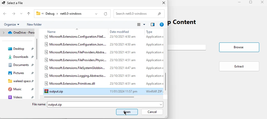Open the Organize menu
Image resolution: width=267 pixels, height=119 pixels.
coord(12,25)
